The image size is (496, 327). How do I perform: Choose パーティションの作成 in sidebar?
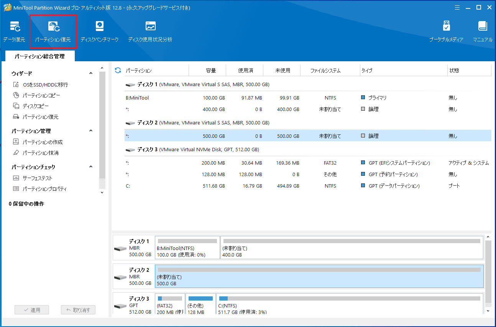click(x=42, y=142)
